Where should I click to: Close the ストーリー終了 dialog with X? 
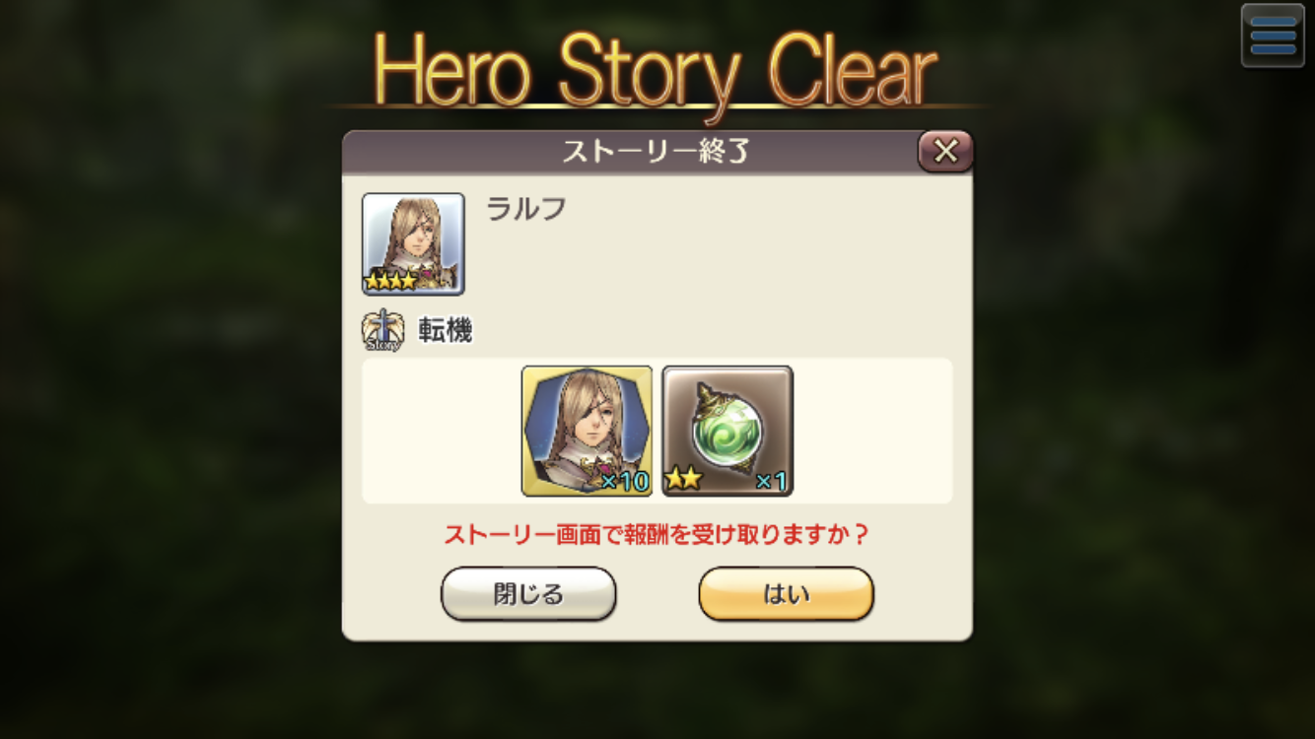(945, 151)
